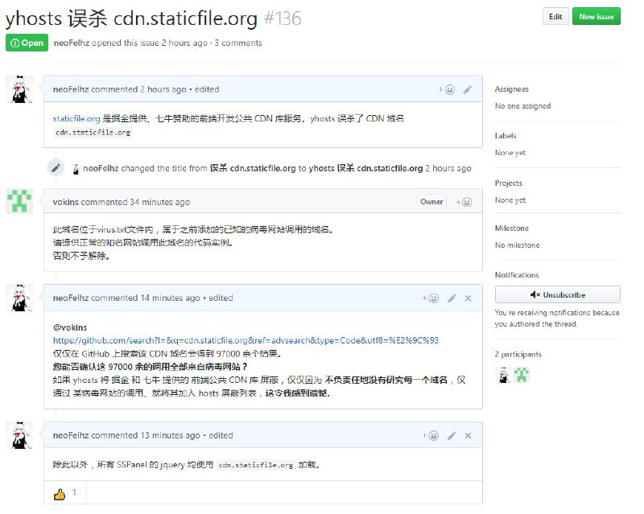Viewport: 644px width, 514px height.
Task: Click small avatar in title change event
Action: [x=76, y=169]
